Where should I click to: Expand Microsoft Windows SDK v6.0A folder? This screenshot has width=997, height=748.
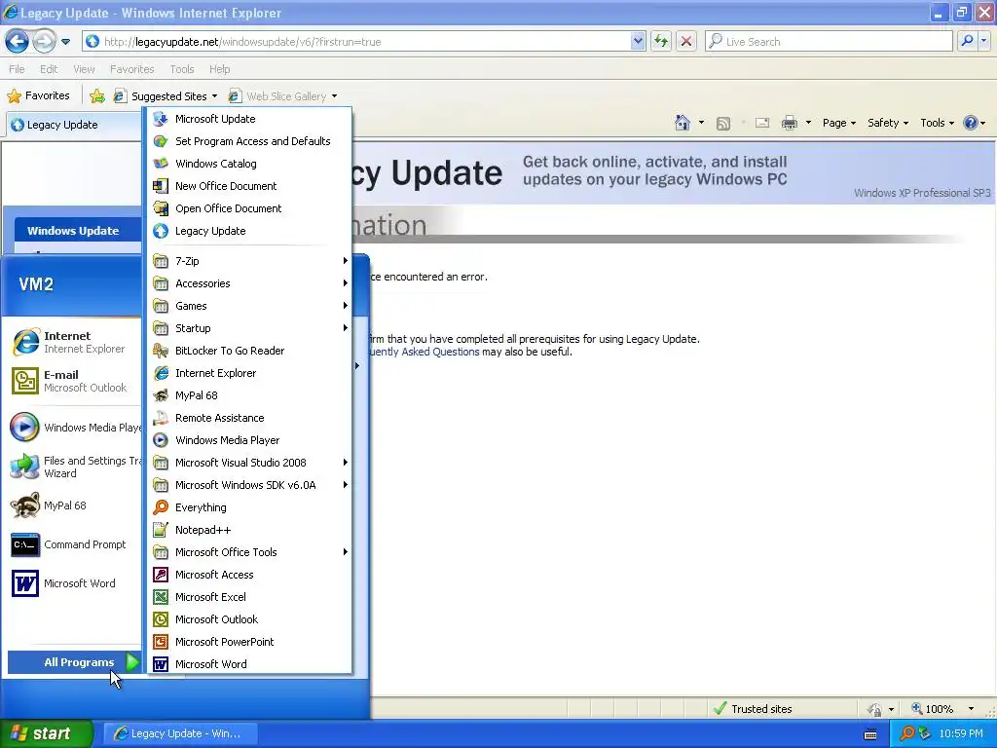point(249,485)
